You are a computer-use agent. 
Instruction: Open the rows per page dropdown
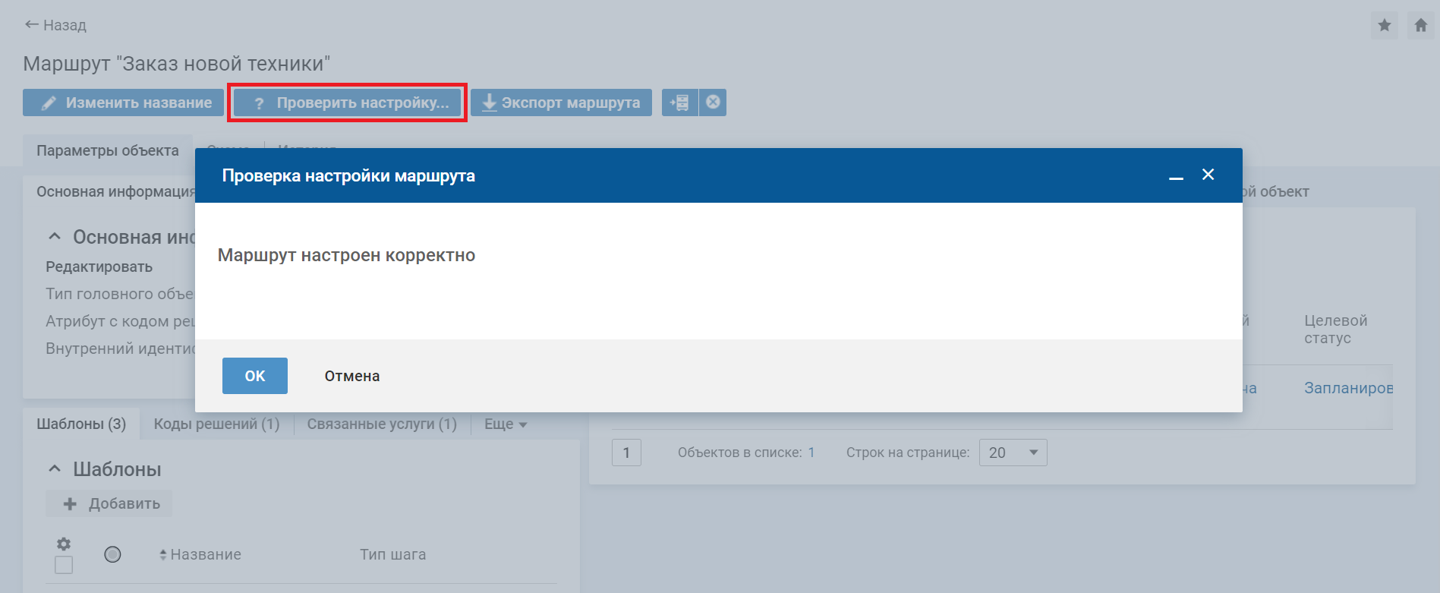click(1013, 453)
